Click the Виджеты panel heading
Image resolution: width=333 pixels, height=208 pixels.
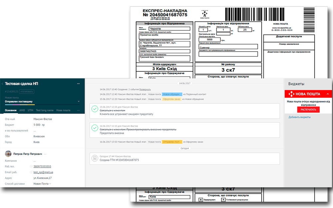click(x=296, y=84)
